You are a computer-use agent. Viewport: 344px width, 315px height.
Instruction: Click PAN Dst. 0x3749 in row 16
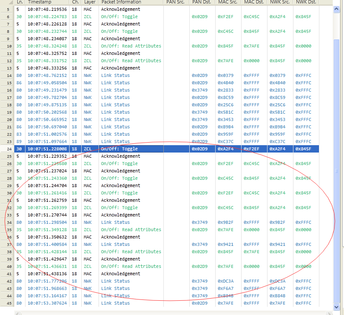coord(200,90)
